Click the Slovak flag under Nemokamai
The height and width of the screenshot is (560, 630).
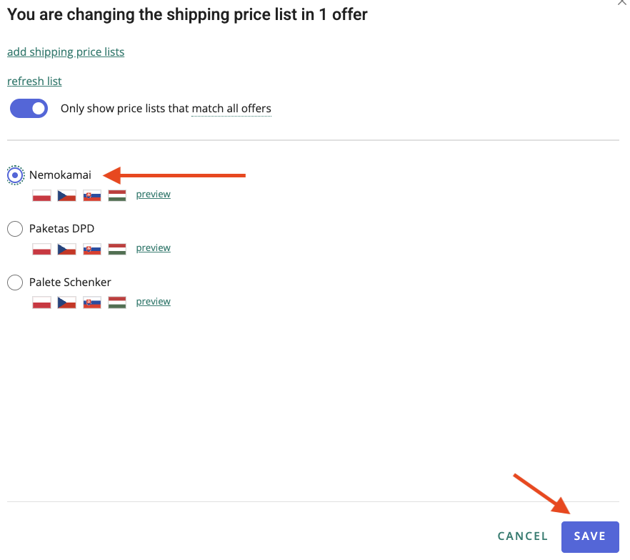click(91, 195)
